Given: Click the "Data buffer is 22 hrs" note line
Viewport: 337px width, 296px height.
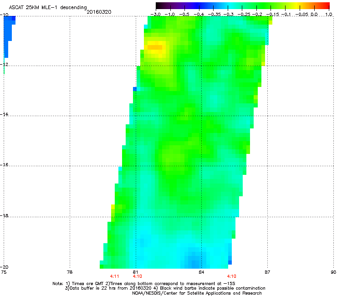Looking at the screenshot, I should point(165,288).
